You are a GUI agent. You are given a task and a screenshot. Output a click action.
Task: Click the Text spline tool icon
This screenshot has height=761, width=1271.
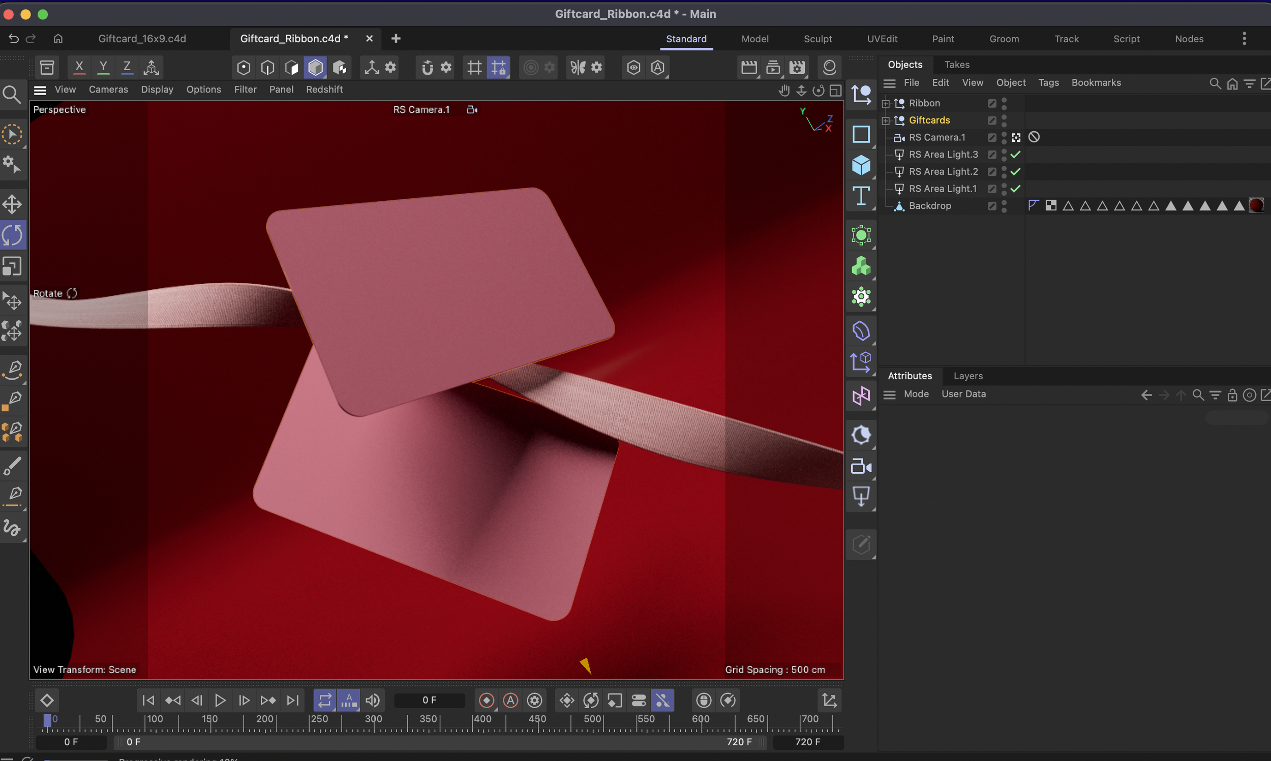(x=861, y=196)
